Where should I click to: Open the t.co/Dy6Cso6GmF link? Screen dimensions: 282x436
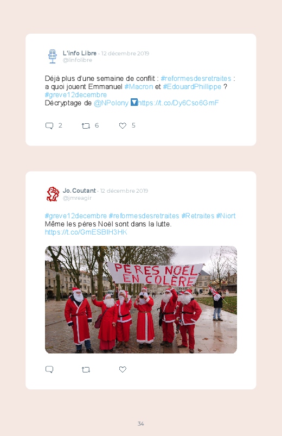click(178, 103)
